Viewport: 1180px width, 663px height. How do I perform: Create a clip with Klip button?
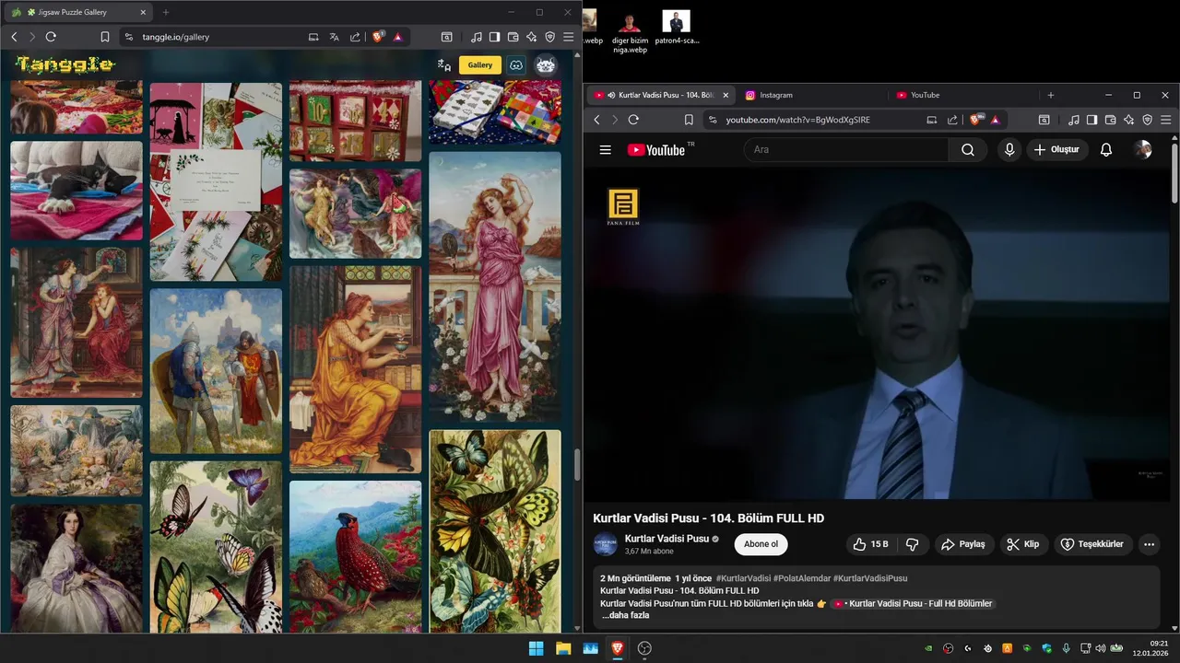tap(1023, 544)
